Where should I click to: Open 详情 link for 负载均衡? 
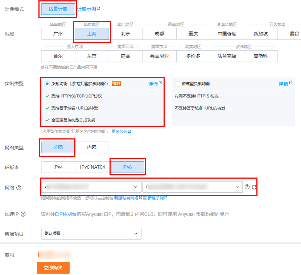tap(155, 84)
